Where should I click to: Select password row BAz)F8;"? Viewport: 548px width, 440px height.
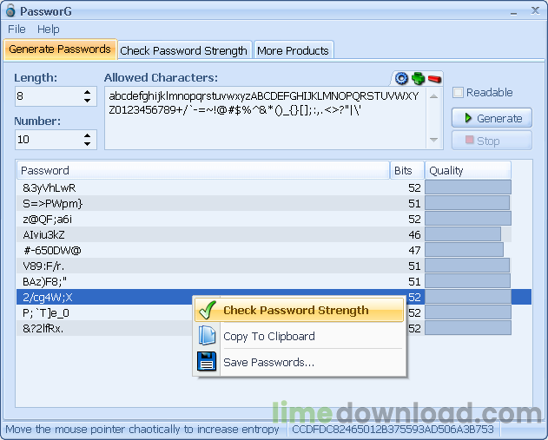coord(264,281)
